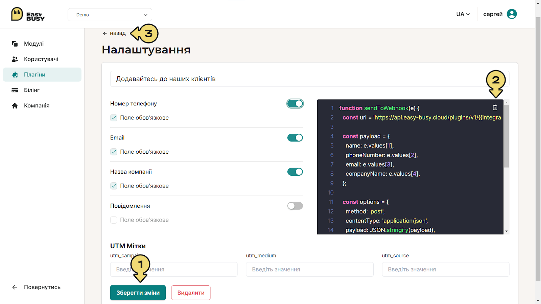
Task: Click the Налаштування page heading
Action: (146, 50)
